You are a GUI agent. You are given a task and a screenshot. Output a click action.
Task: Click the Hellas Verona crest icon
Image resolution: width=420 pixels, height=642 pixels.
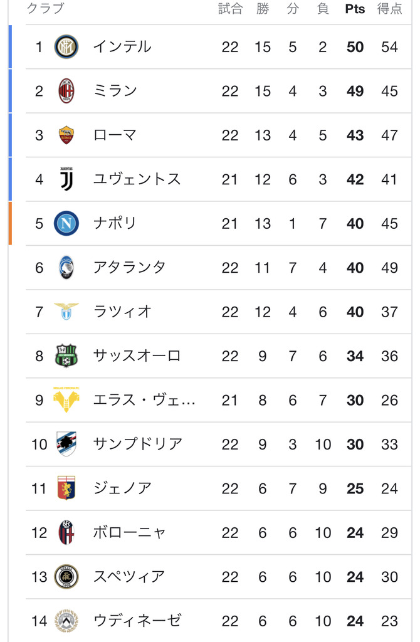pyautogui.click(x=66, y=400)
